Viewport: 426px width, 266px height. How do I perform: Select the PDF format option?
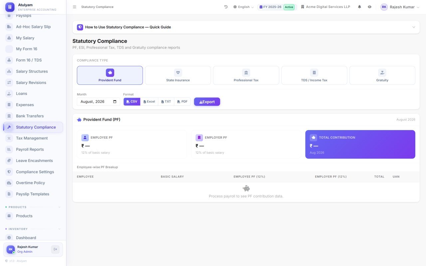(x=182, y=102)
